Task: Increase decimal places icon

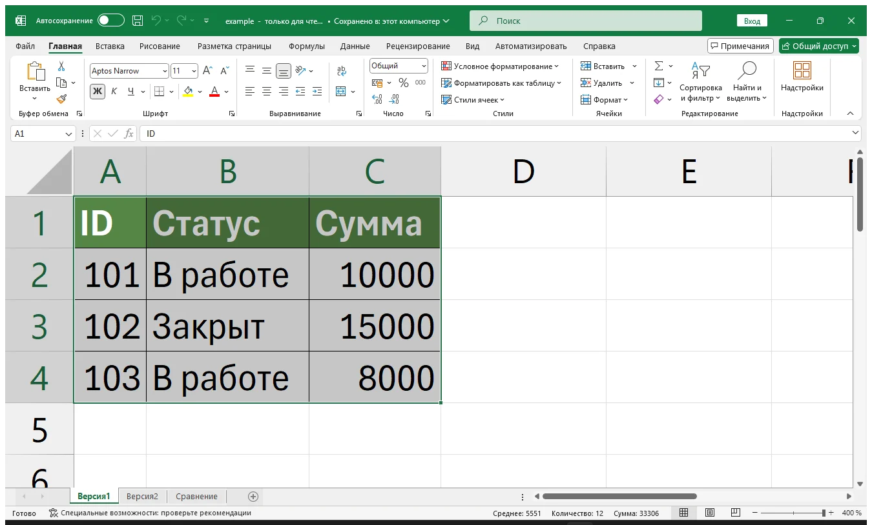Action: 378,99
